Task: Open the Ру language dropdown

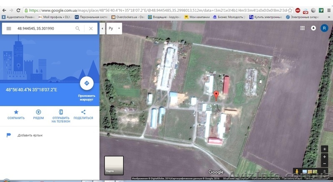Action: 114,29
